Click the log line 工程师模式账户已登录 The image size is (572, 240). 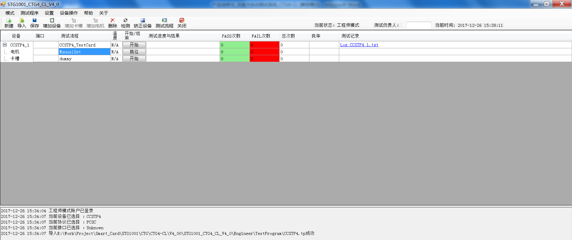(x=47, y=211)
